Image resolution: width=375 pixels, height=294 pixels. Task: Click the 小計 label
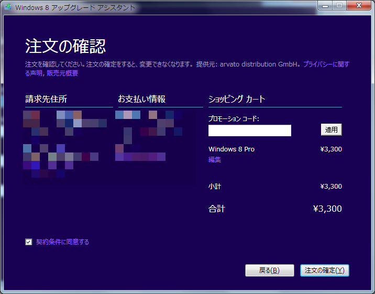215,186
